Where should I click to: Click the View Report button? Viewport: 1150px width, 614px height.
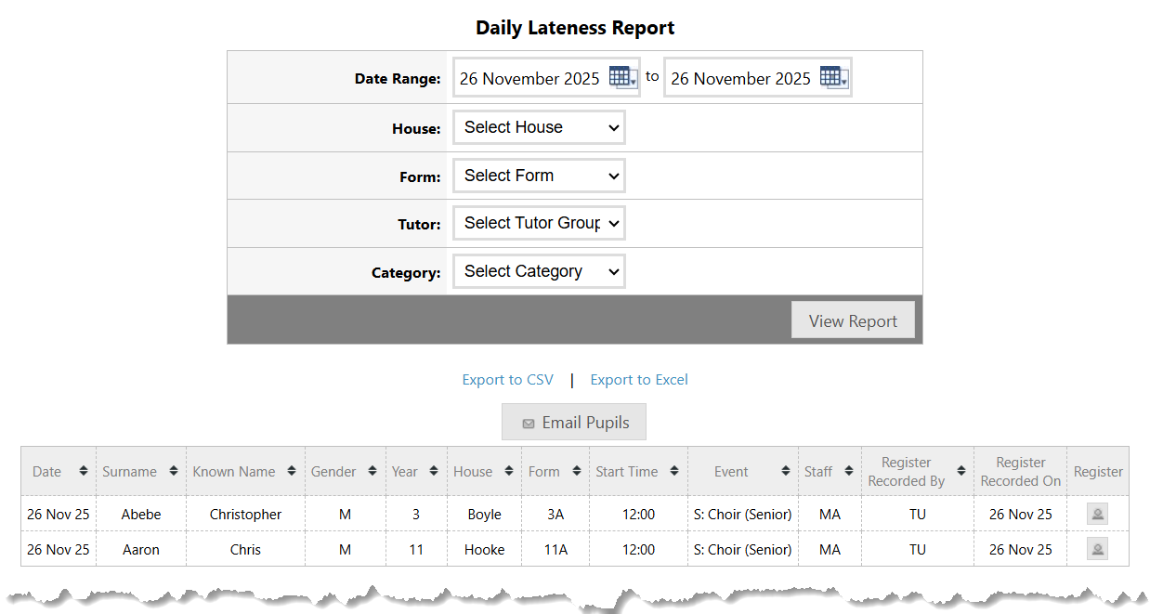[x=853, y=320]
